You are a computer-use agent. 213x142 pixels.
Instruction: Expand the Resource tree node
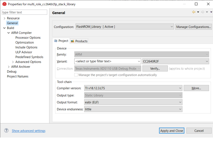click(4, 18)
